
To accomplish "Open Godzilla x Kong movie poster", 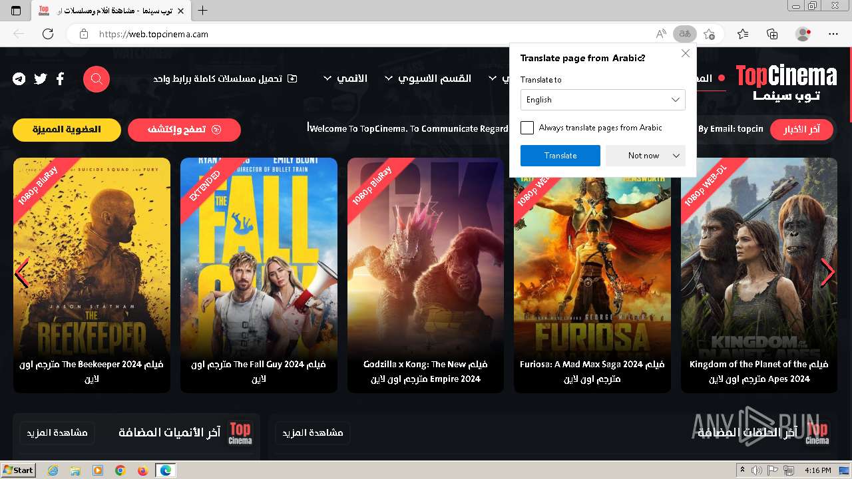I will tap(425, 275).
